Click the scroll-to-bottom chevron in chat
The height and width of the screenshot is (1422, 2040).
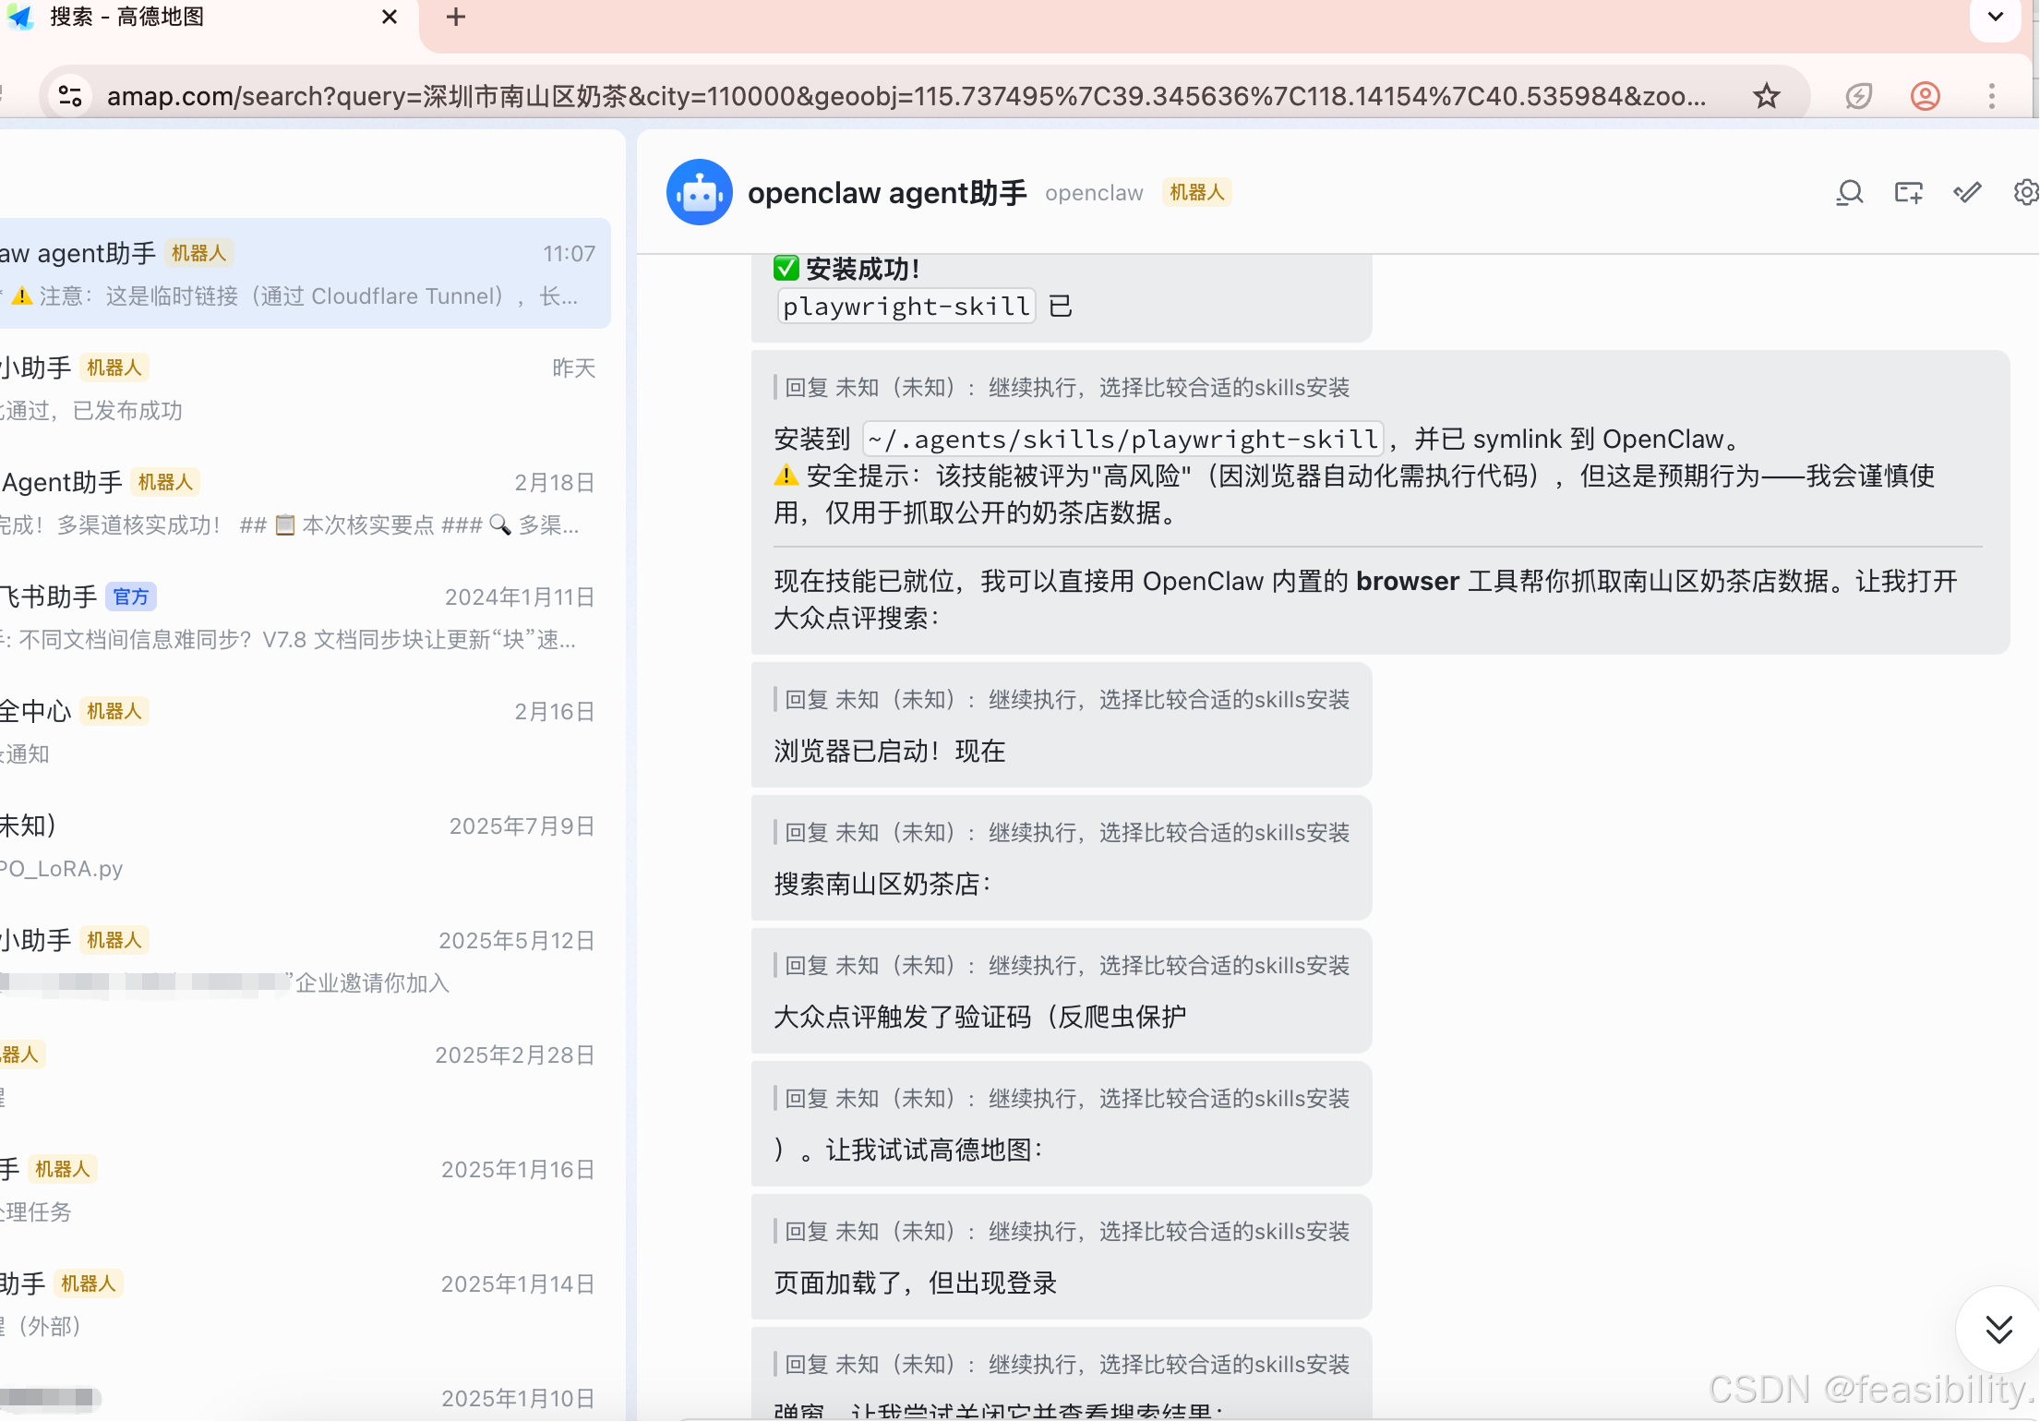[1998, 1330]
